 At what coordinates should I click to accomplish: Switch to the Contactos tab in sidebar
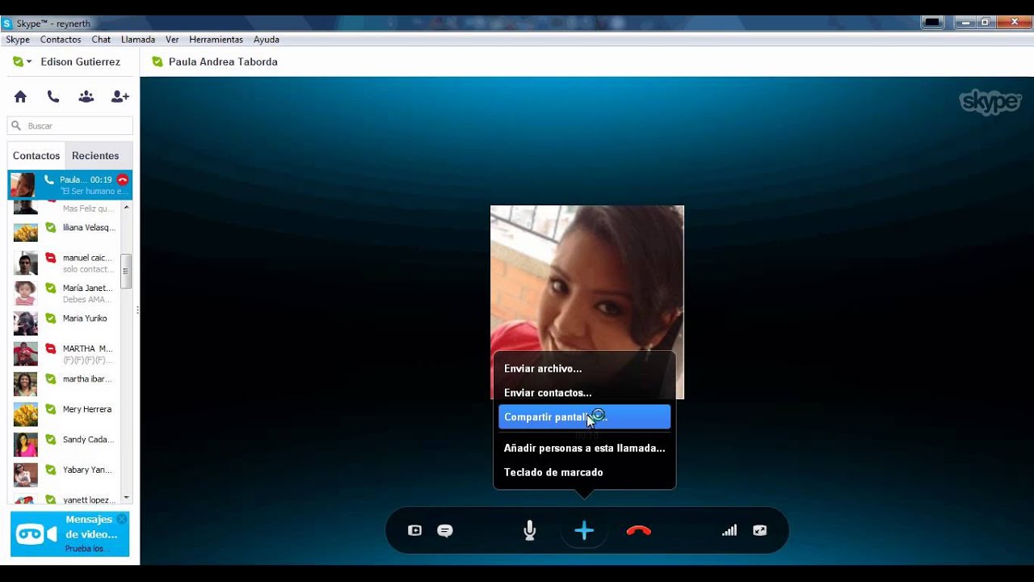[x=36, y=156]
